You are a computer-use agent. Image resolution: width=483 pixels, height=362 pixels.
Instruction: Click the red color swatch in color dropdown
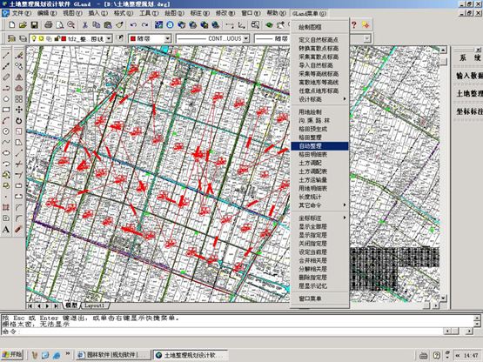133,39
